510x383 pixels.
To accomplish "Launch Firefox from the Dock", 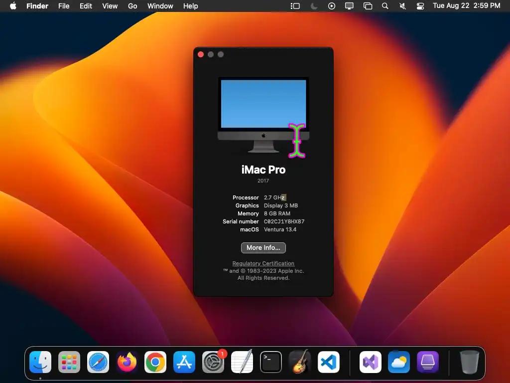I will tap(127, 362).
